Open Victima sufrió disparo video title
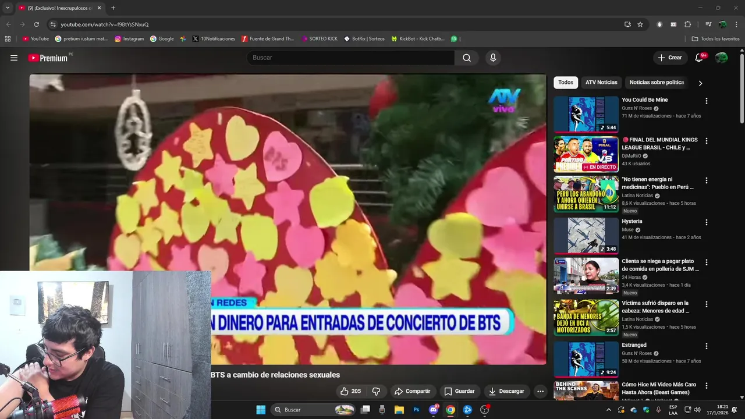745x419 pixels. point(655,307)
